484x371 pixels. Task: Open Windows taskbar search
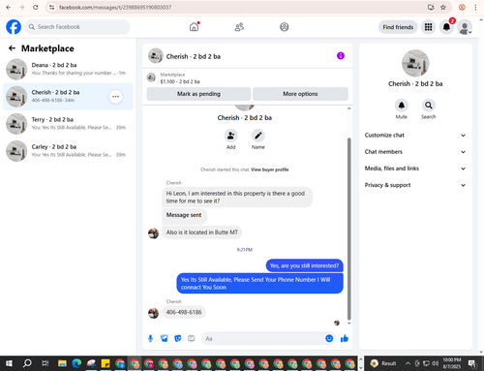pyautogui.click(x=27, y=363)
